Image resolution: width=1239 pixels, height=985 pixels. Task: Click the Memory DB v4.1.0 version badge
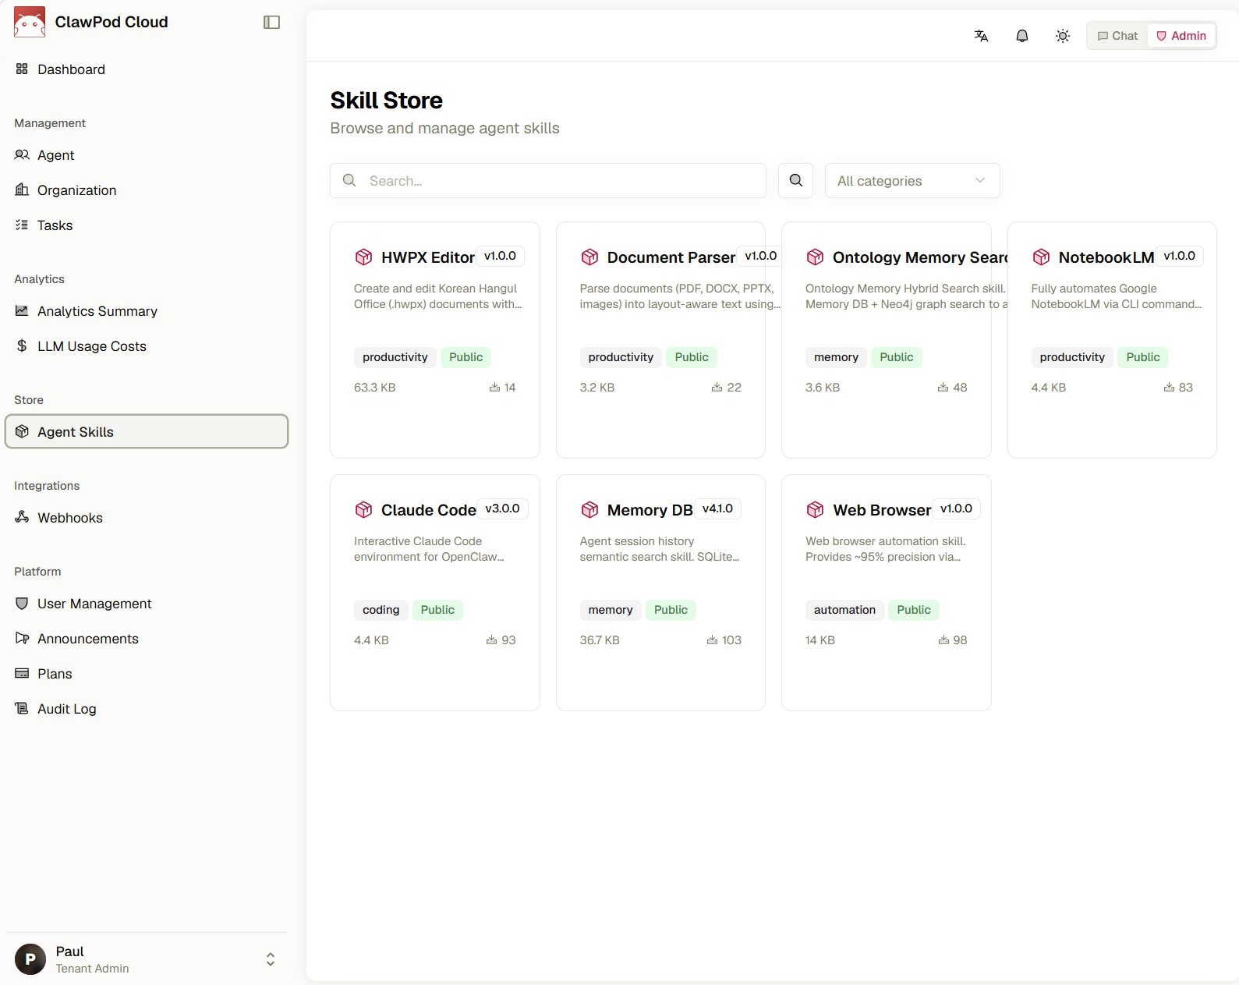click(x=717, y=508)
